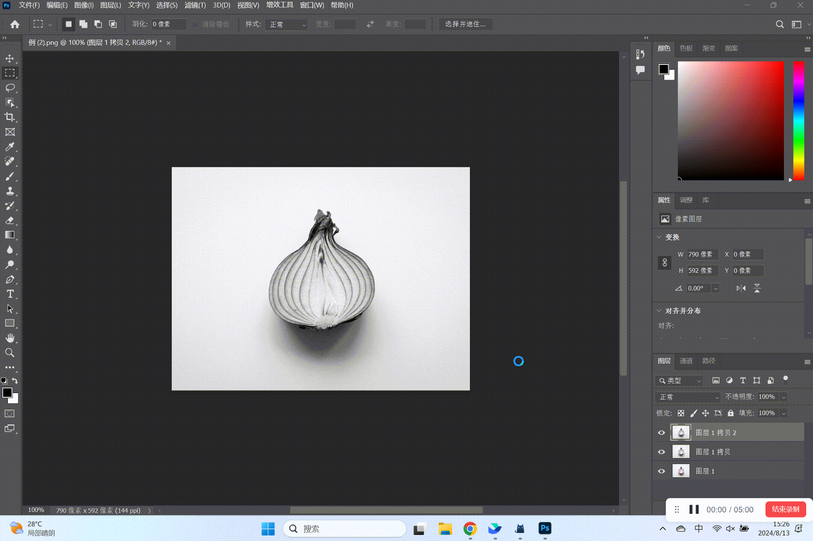813x541 pixels.
Task: Open the 滤镜 menu
Action: pos(195,5)
